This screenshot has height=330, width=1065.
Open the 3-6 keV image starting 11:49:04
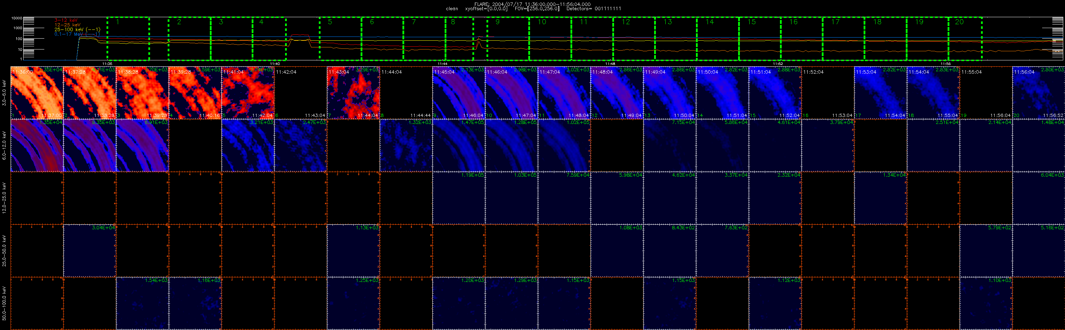click(670, 93)
